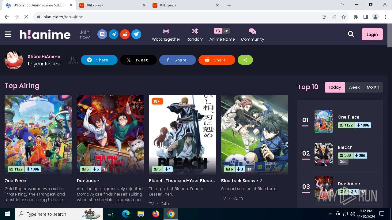Open a new browser tab
Image resolution: width=392 pixels, height=220 pixels.
229,5
